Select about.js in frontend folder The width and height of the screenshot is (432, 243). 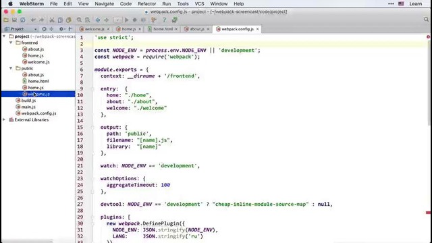click(x=36, y=49)
